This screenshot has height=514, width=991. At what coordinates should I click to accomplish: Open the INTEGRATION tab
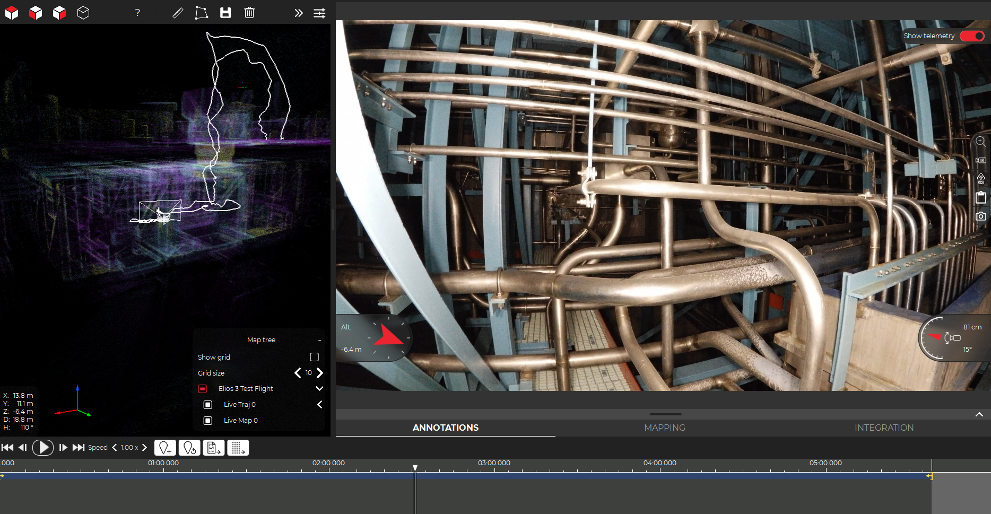tap(884, 428)
